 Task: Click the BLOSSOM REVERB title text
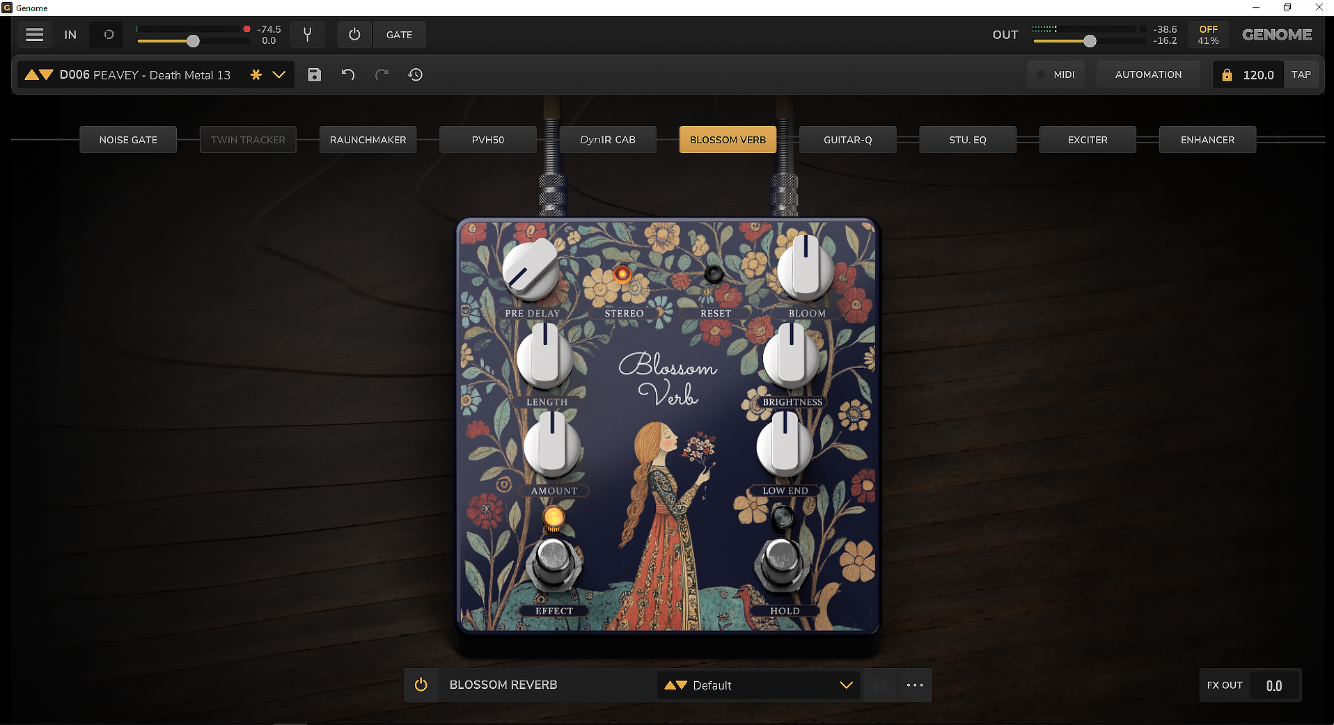[x=503, y=685]
